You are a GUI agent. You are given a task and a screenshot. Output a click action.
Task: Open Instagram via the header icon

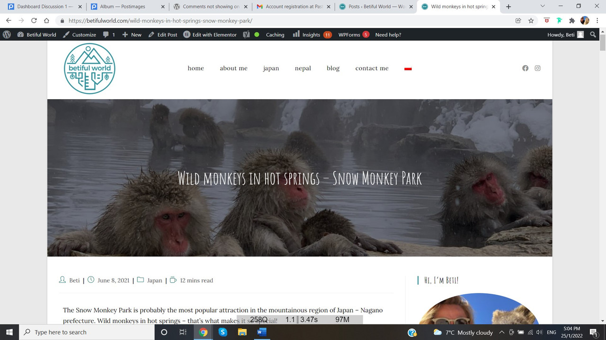[x=537, y=68]
